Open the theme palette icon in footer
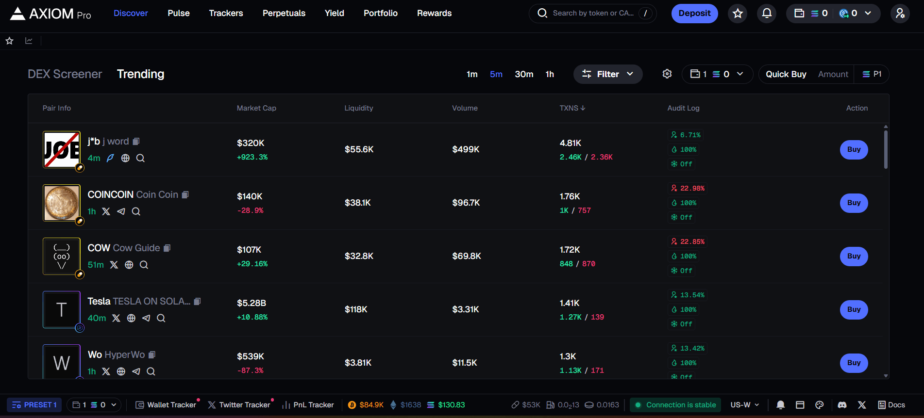This screenshot has height=418, width=924. coord(820,405)
